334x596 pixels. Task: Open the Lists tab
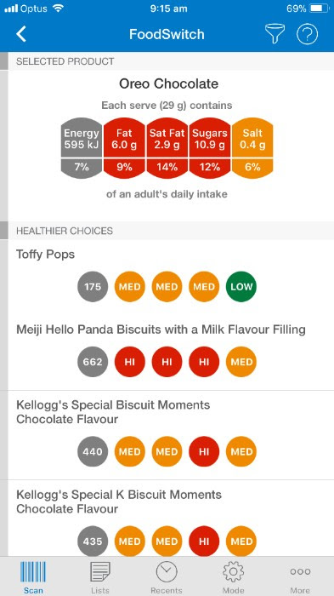(99, 577)
